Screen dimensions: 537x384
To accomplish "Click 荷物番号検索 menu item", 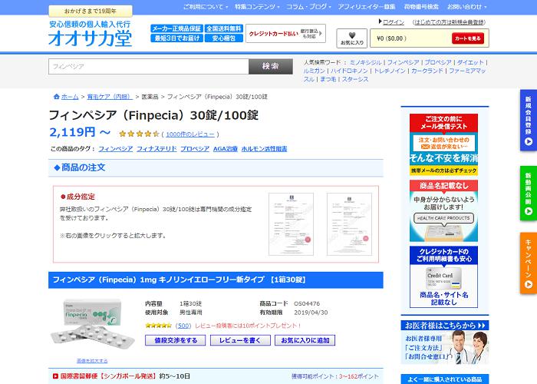I will 421,6.
